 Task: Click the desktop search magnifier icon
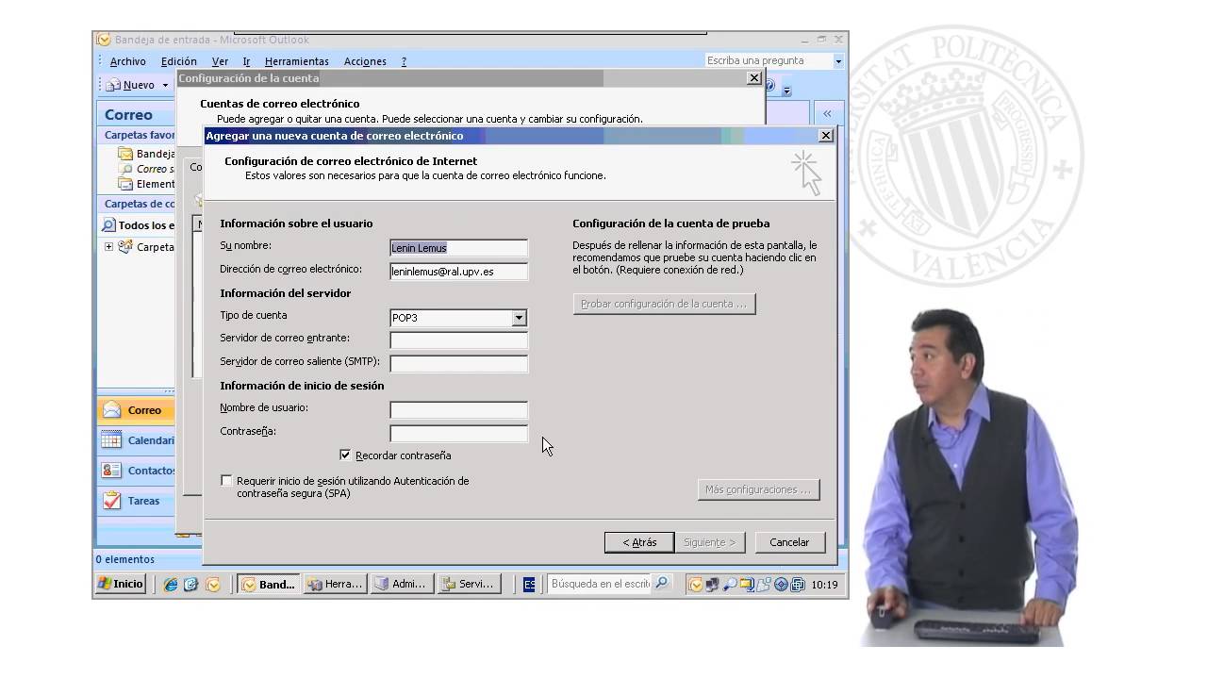pyautogui.click(x=662, y=584)
